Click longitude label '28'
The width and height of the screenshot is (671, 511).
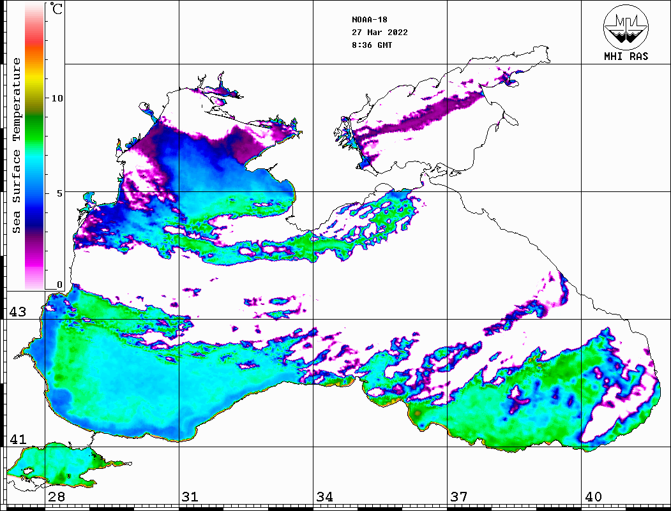click(56, 497)
